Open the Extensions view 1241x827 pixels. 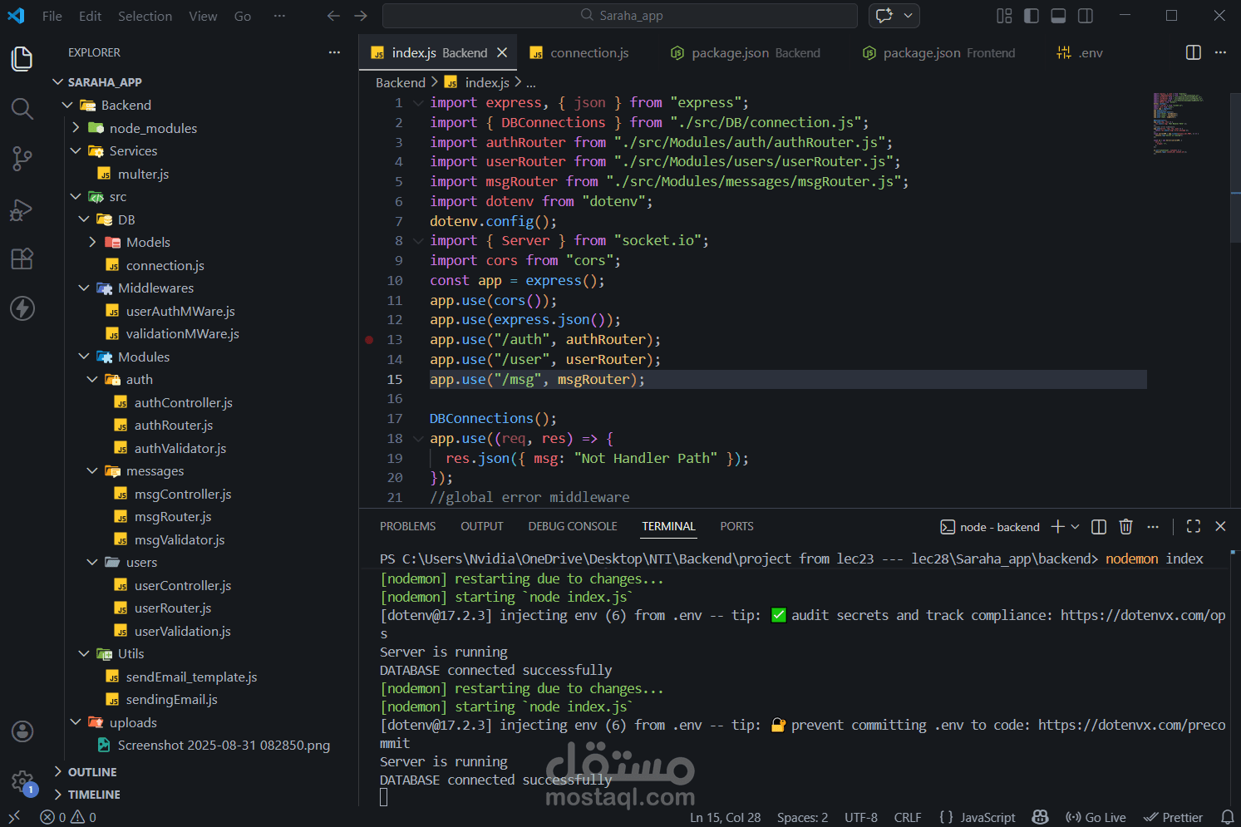[x=22, y=258]
